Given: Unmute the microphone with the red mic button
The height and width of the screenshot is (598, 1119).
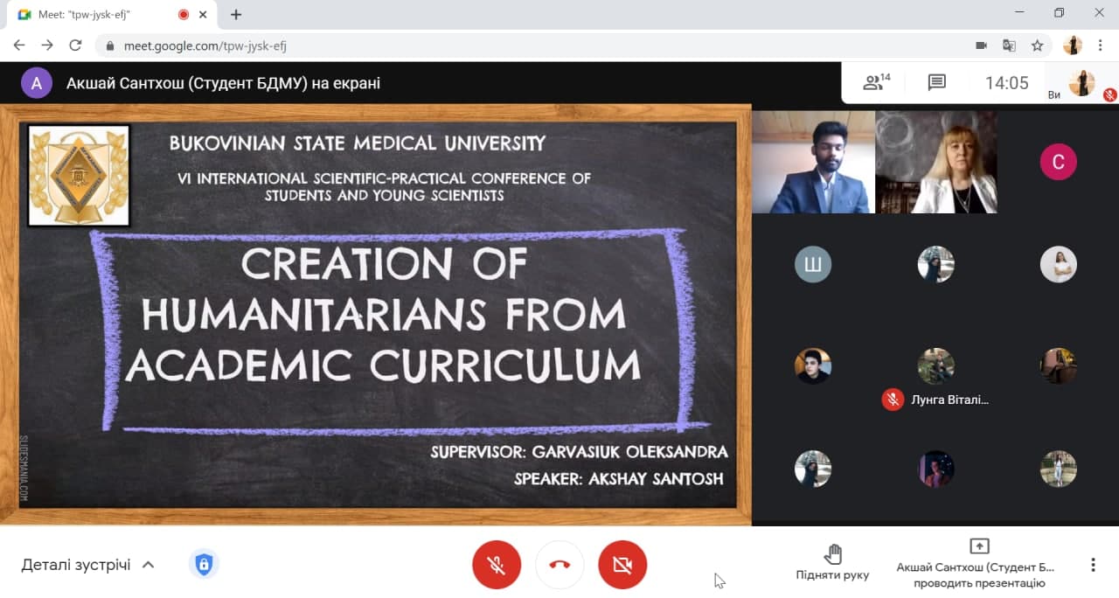Looking at the screenshot, I should click(x=497, y=565).
